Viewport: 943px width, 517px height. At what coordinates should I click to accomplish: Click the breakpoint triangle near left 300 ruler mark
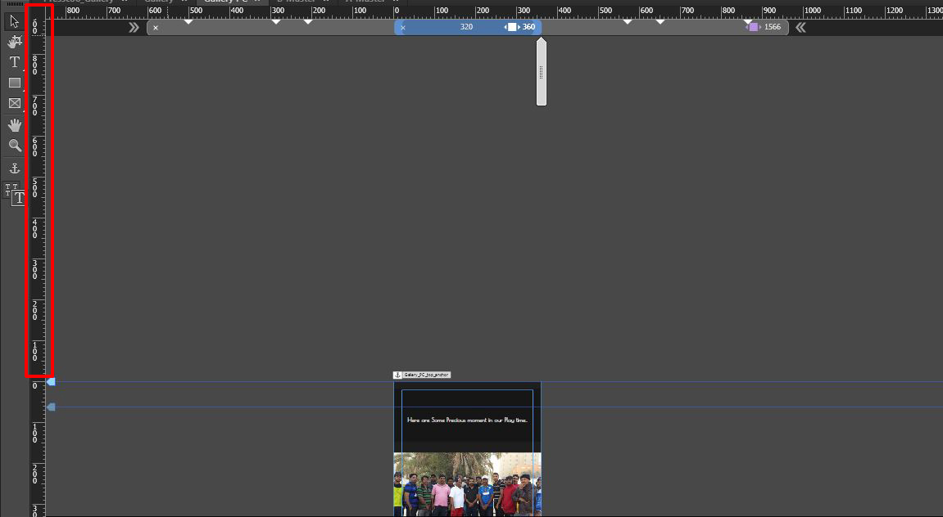click(276, 21)
